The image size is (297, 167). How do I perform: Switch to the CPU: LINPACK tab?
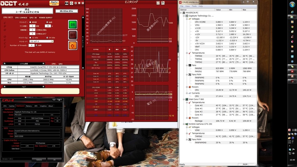[x=21, y=18]
